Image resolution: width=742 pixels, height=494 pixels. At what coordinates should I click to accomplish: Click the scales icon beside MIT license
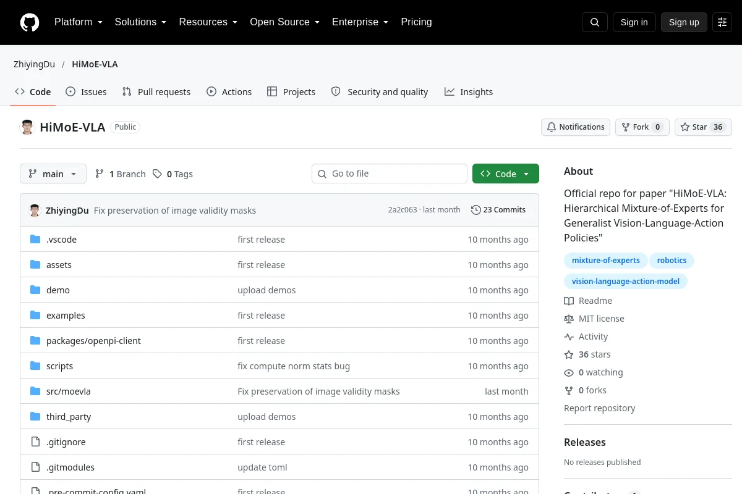[569, 319]
